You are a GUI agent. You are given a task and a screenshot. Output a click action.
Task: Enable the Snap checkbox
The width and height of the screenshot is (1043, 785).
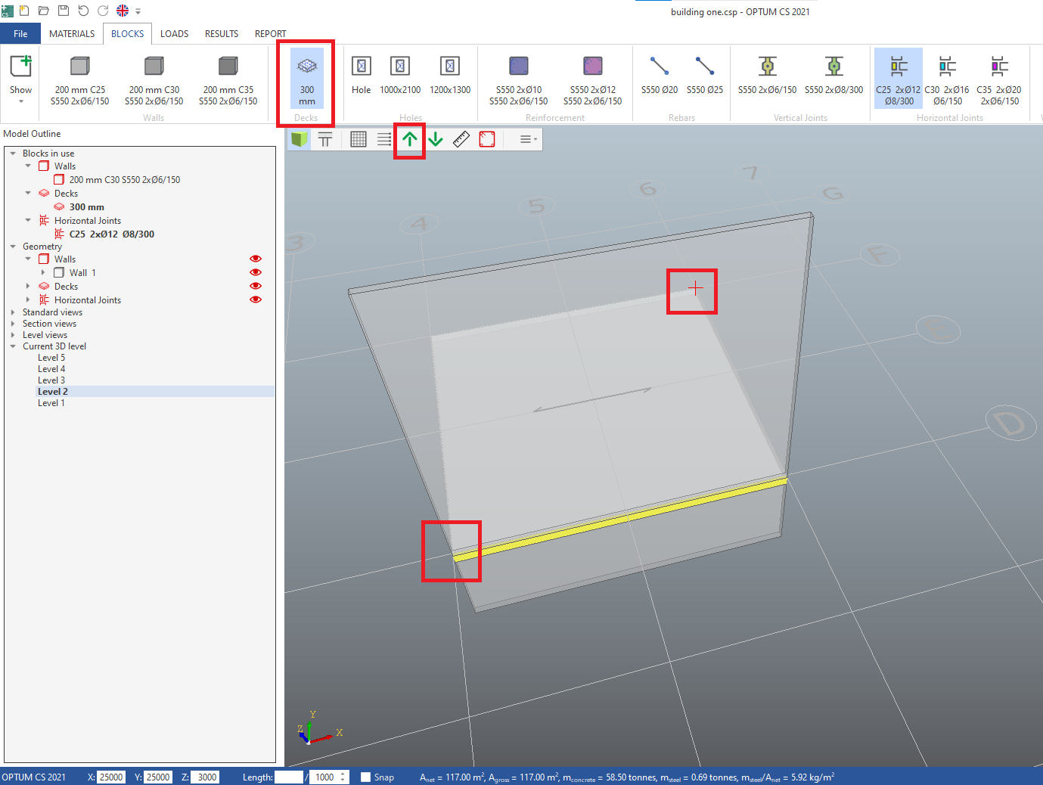(366, 777)
